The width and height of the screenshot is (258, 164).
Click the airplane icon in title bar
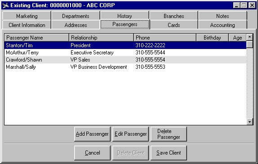[x=5, y=5]
